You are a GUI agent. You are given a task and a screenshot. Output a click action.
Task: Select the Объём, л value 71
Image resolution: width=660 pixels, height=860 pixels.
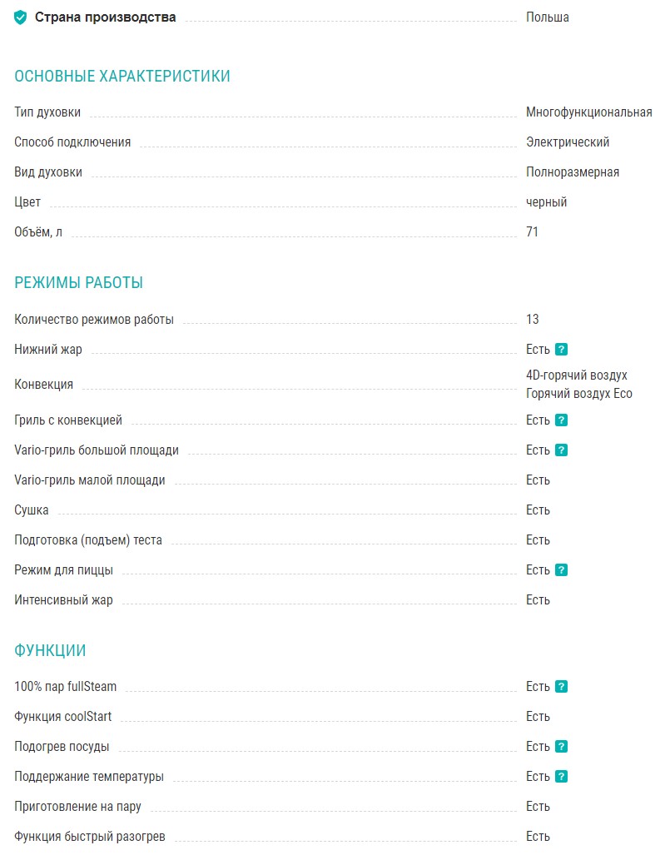pos(533,232)
